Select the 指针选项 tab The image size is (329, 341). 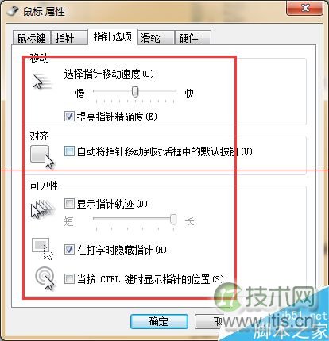113,36
